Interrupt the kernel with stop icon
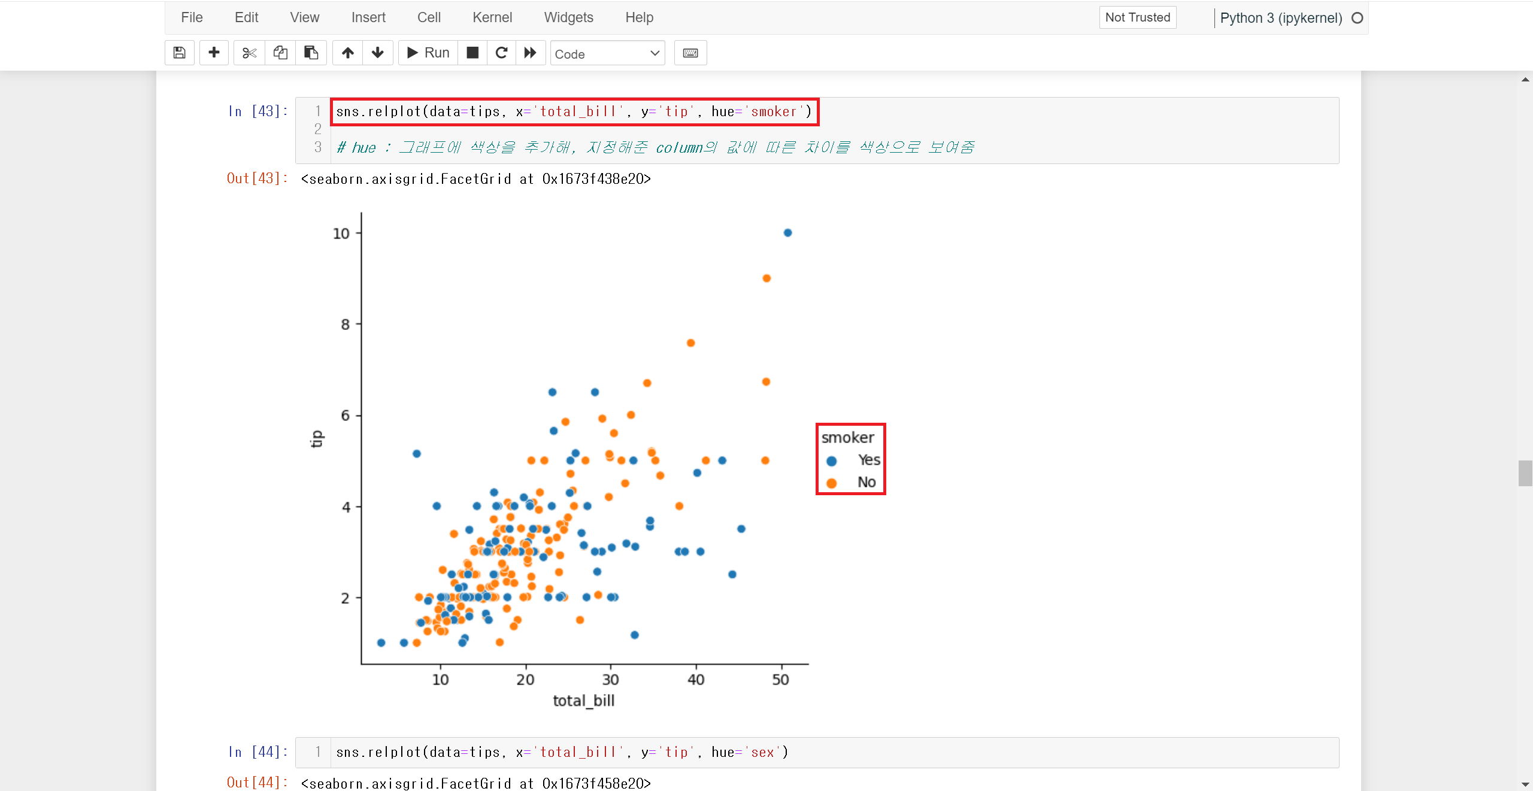This screenshot has height=791, width=1533. tap(472, 53)
